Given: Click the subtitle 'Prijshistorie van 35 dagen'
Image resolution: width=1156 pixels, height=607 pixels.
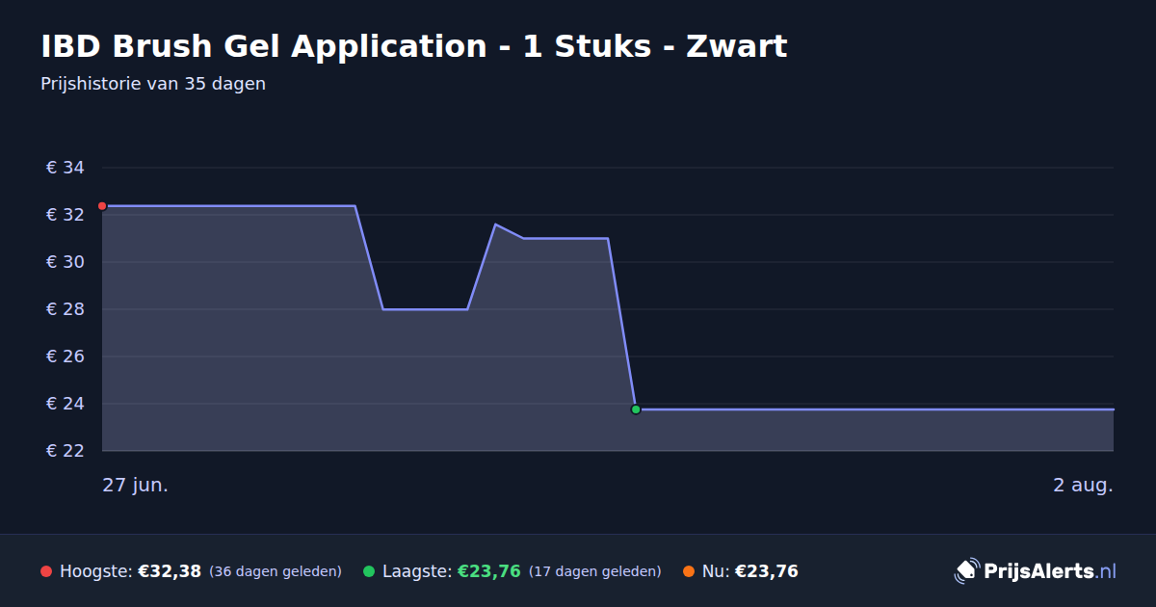Looking at the screenshot, I should coord(153,84).
